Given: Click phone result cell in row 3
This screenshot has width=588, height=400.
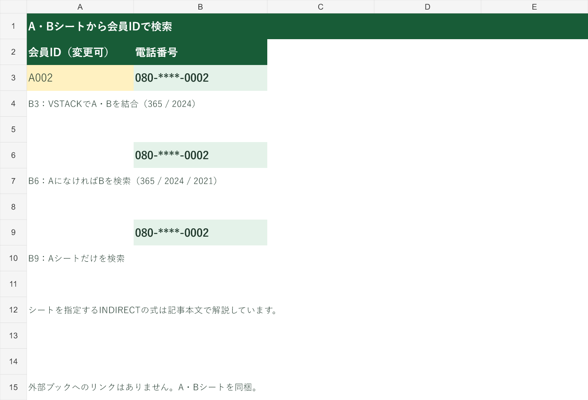Looking at the screenshot, I should (x=200, y=78).
